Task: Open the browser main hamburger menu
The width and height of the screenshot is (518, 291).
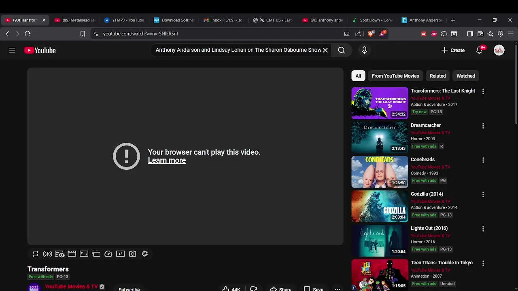Action: pyautogui.click(x=511, y=34)
